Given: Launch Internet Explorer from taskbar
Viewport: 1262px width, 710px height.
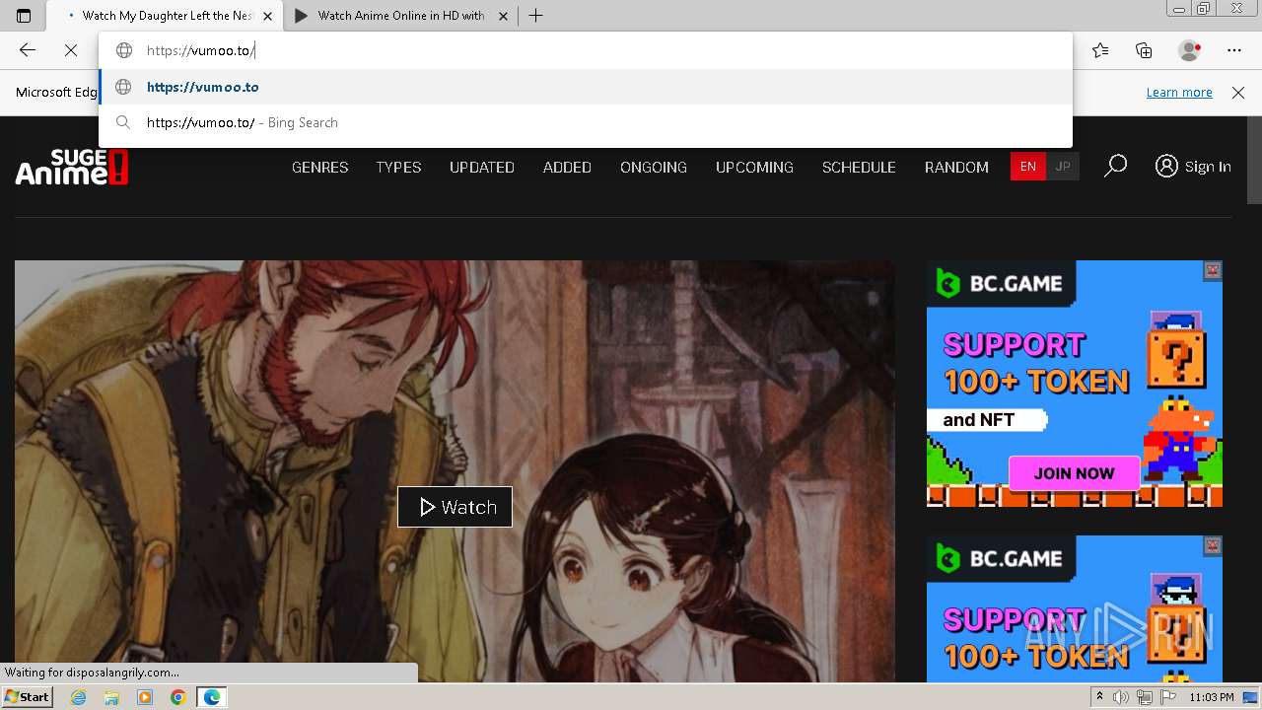Looking at the screenshot, I should tap(79, 697).
